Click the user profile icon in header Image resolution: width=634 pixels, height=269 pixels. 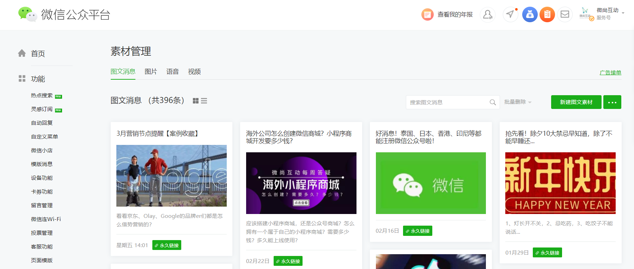click(488, 14)
